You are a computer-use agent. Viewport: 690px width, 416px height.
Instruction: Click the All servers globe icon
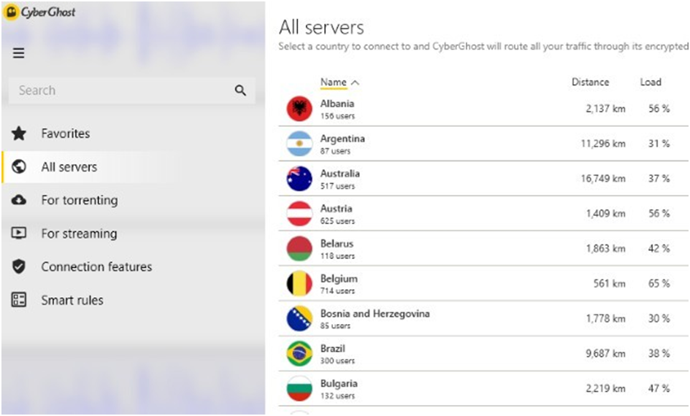[x=19, y=167]
